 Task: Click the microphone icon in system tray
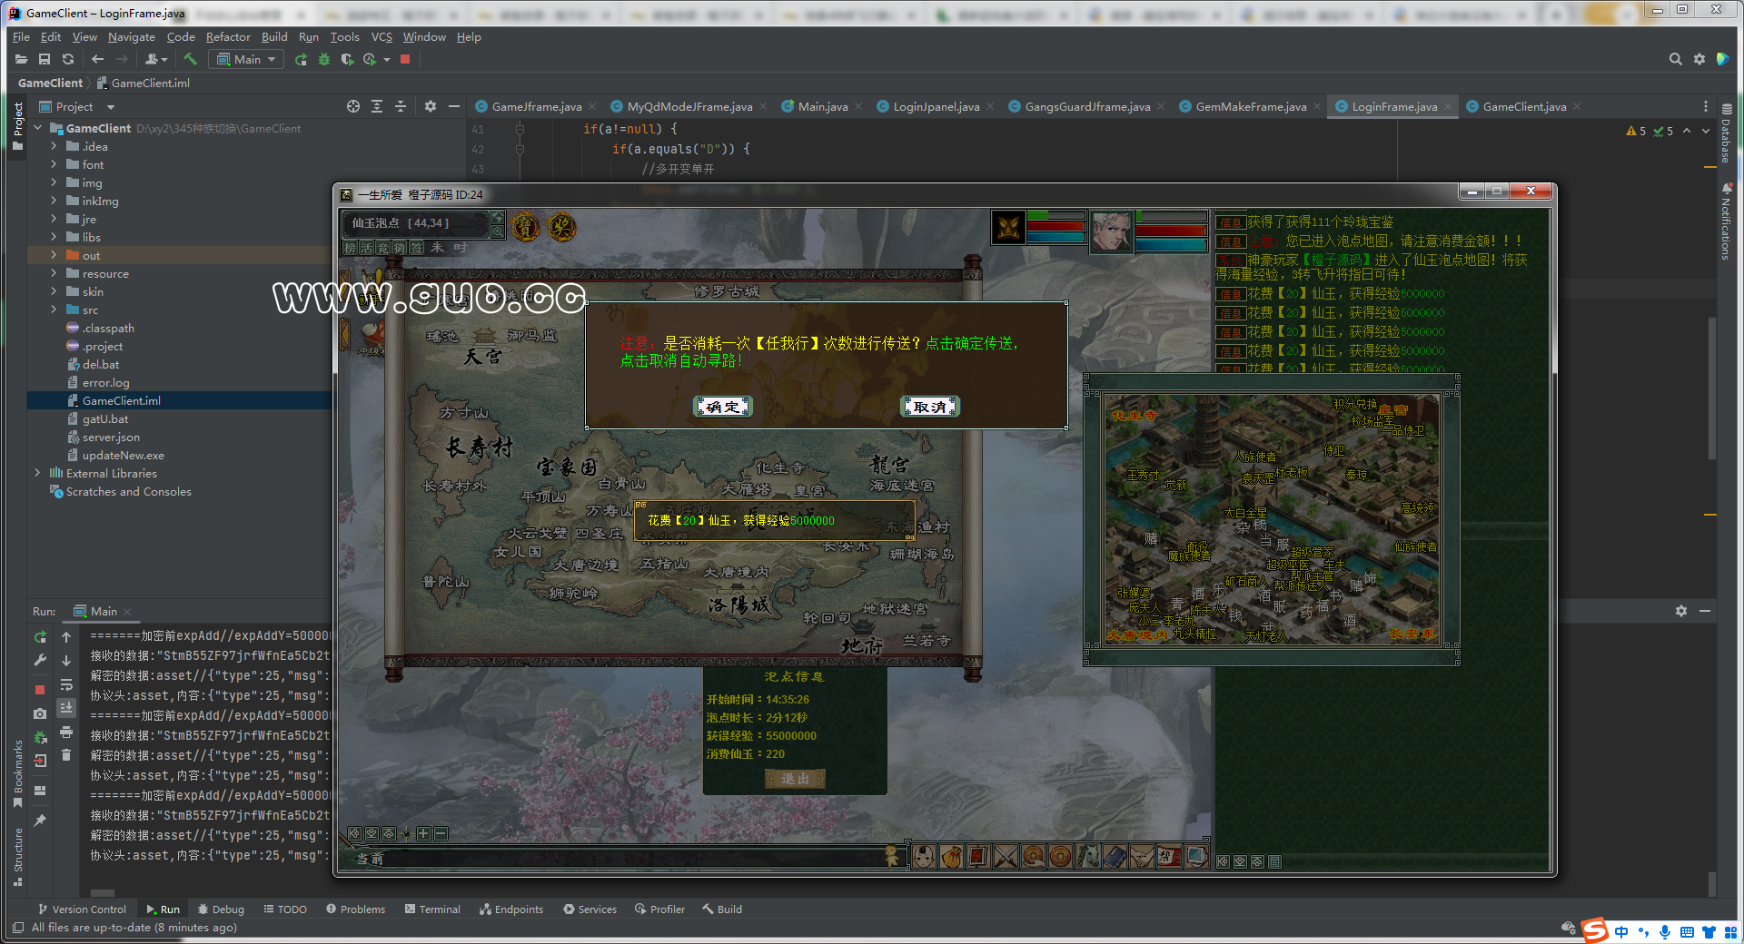(x=1664, y=932)
